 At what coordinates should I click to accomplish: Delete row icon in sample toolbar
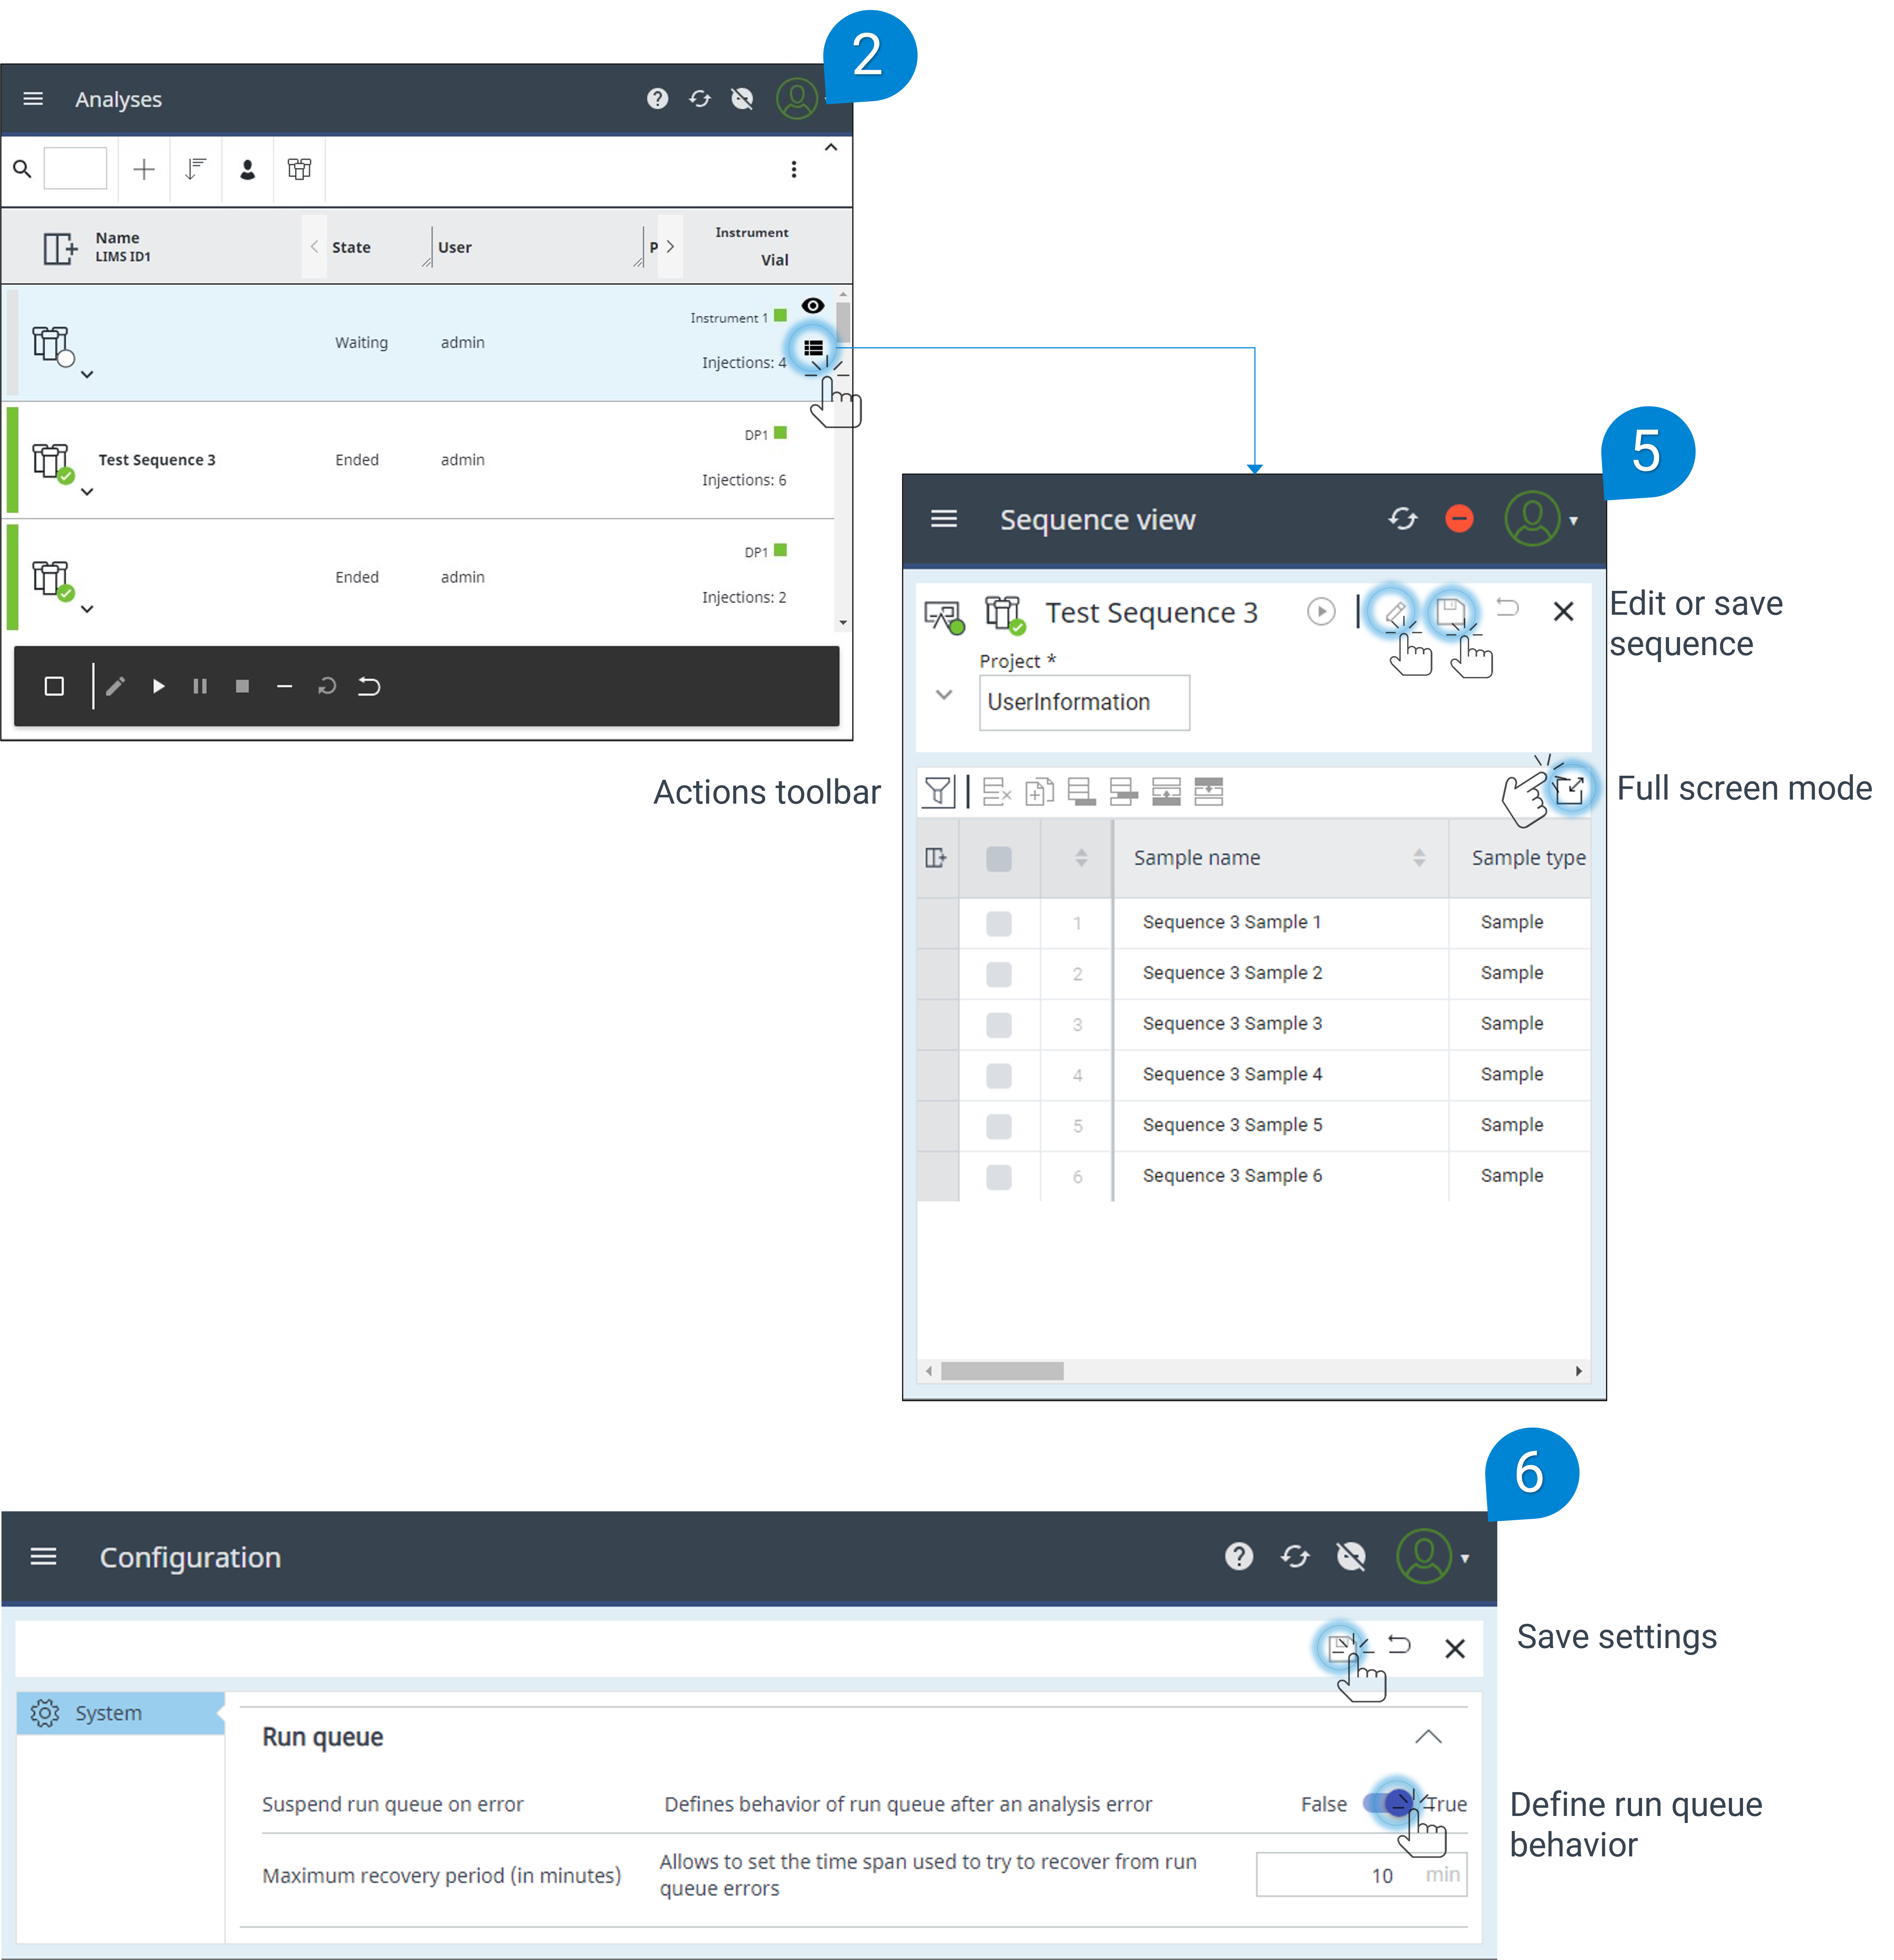997,792
